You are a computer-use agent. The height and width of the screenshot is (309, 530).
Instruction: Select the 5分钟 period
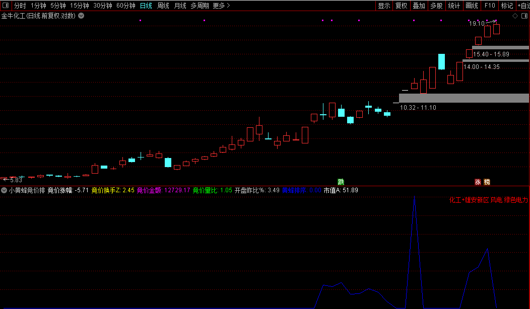tap(58, 6)
